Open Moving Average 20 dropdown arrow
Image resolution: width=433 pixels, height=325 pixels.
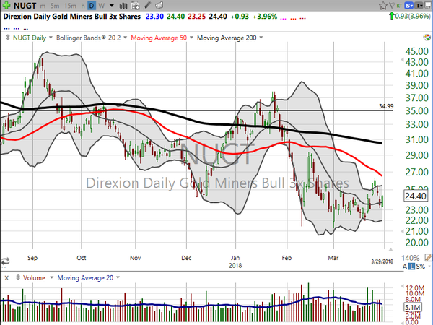click(x=118, y=277)
